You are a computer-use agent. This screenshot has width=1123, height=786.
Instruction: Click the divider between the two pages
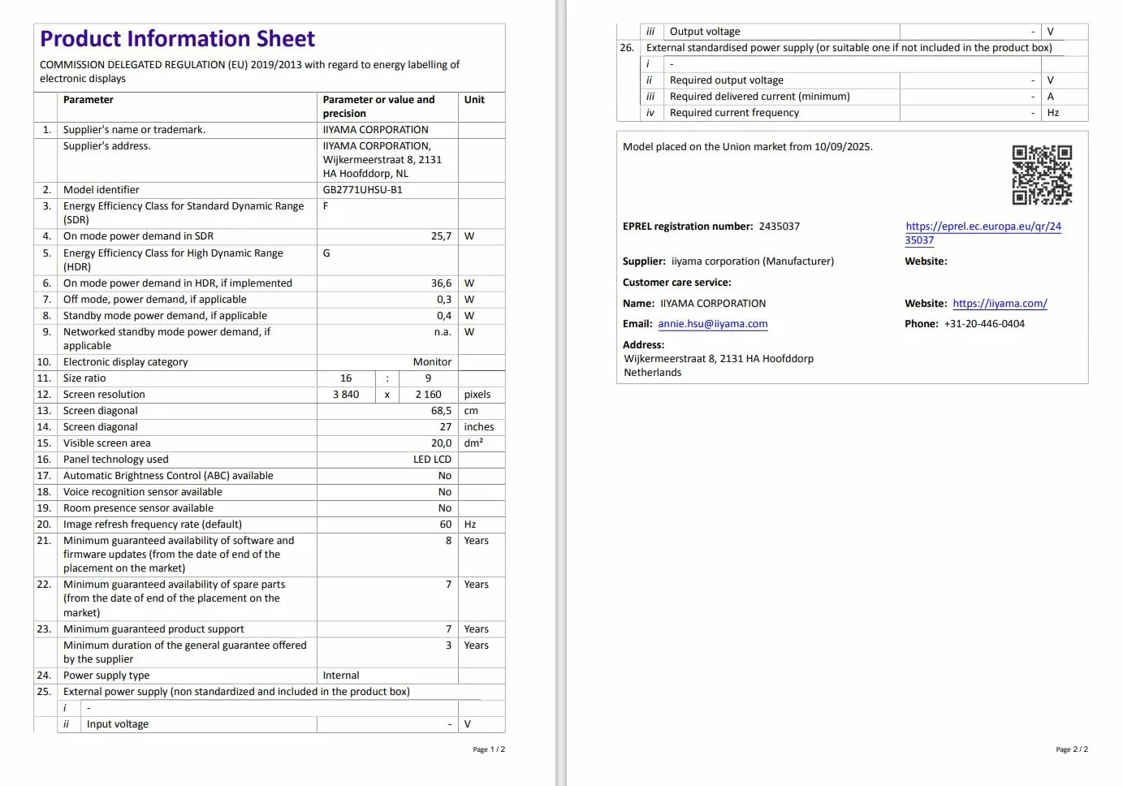561,393
